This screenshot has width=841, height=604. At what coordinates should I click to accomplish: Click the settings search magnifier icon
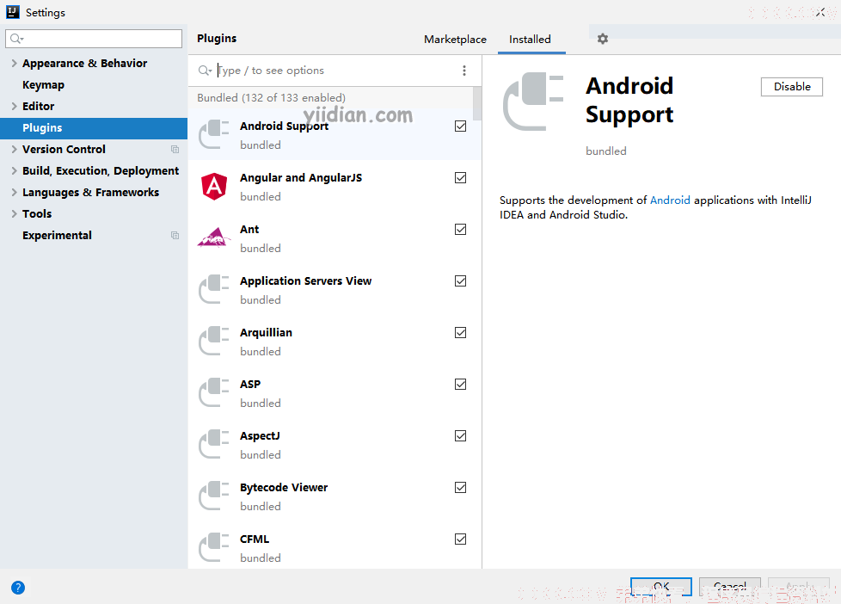tap(16, 39)
